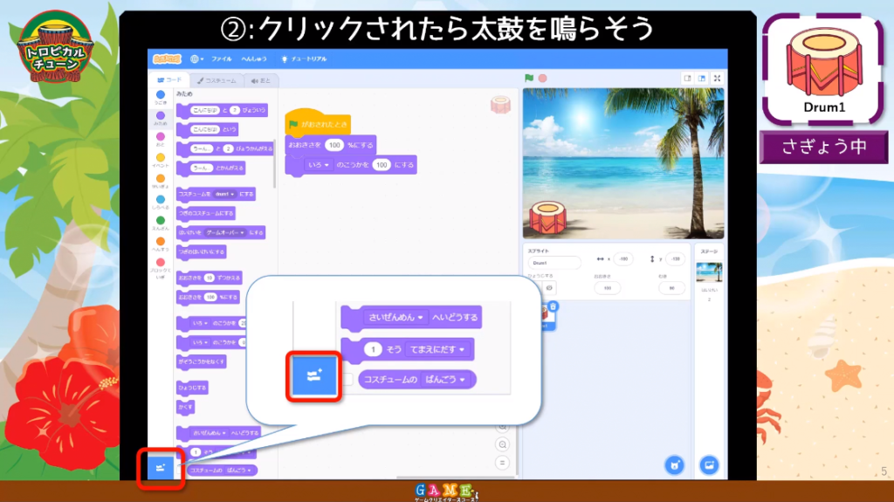Viewport: 894px width, 502px height.
Task: Open the drum1 costume dropdown in the palette
Action: 224,194
